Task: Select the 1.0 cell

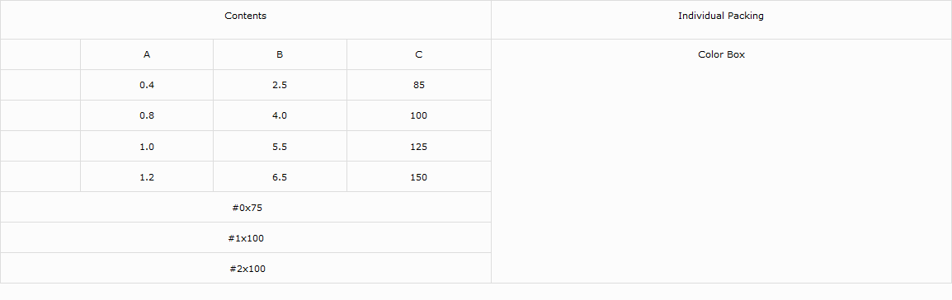Action: [146, 146]
